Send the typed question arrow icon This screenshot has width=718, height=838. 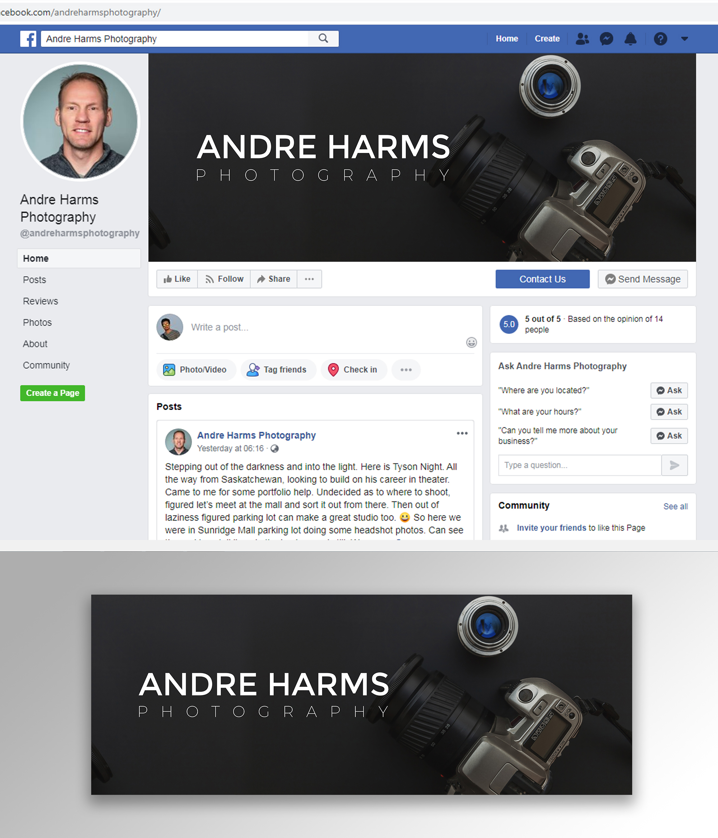click(x=674, y=465)
